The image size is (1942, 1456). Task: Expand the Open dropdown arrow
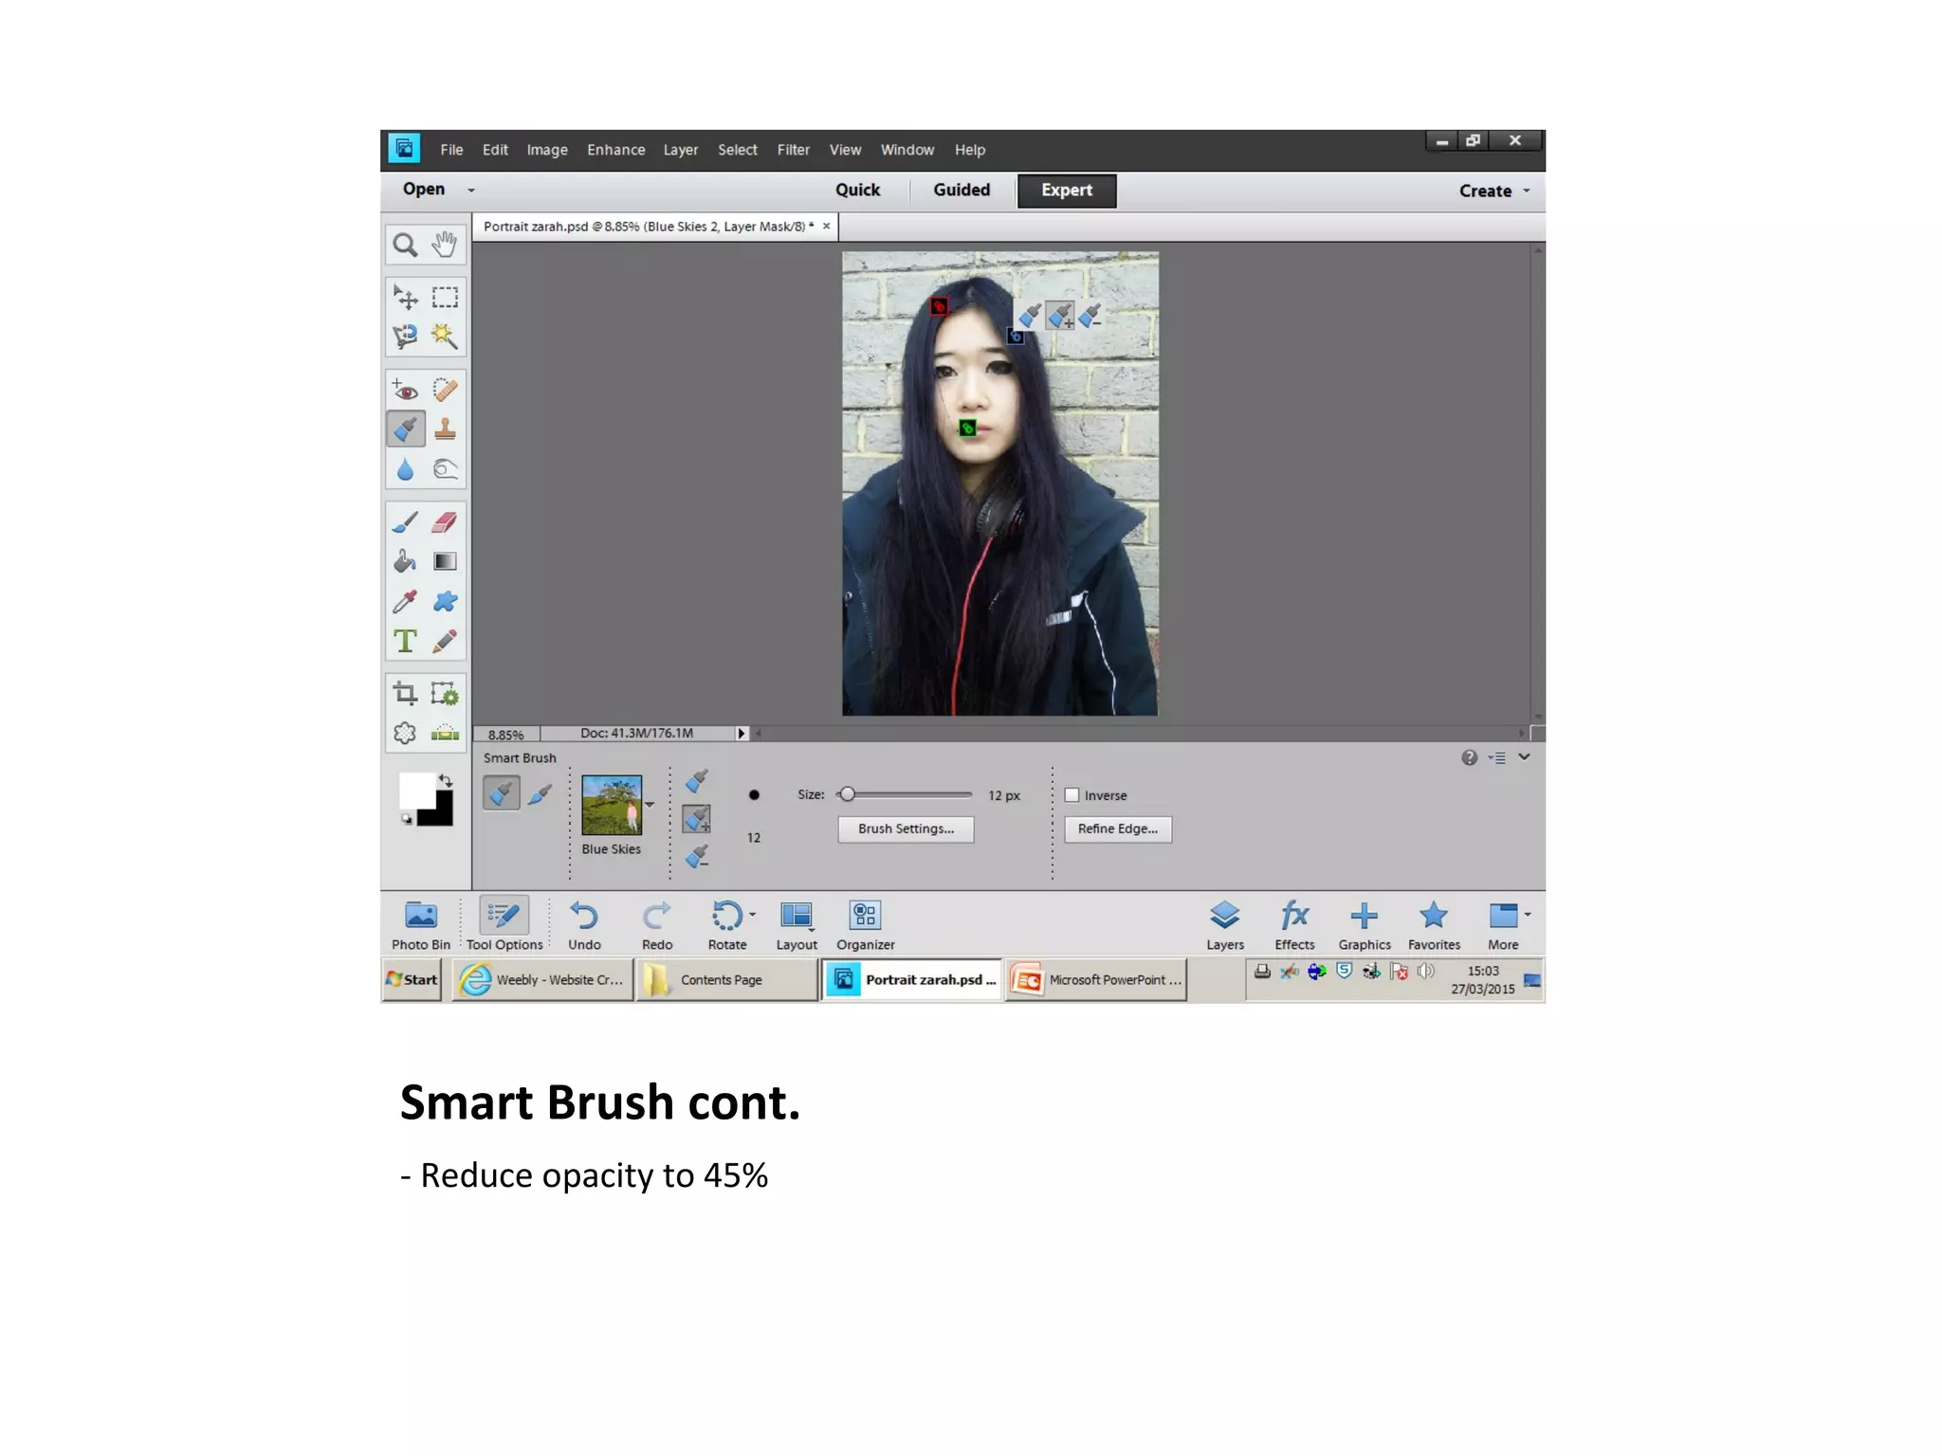point(471,191)
